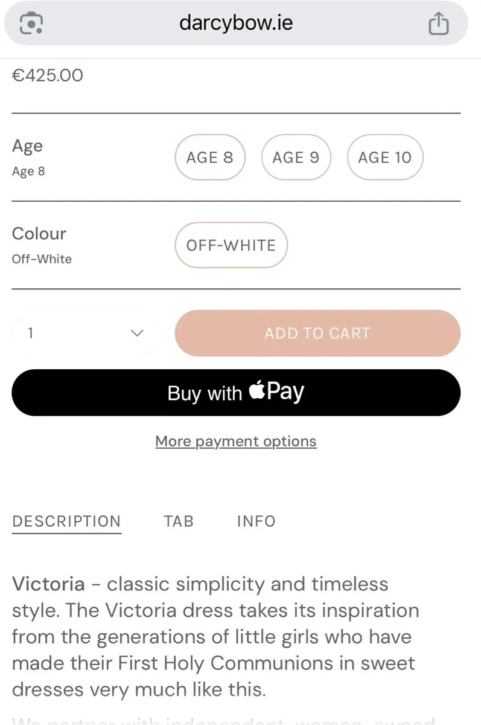Tap the visual search lens icon
The height and width of the screenshot is (725, 481).
tap(31, 23)
